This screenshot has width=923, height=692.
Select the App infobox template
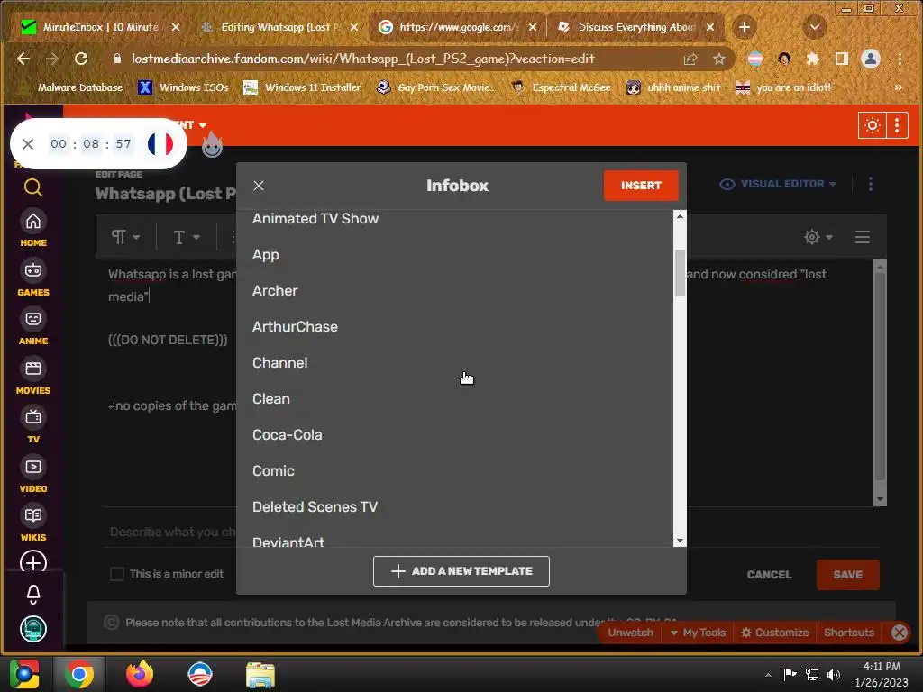click(266, 255)
